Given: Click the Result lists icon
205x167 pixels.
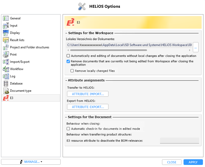Looking at the screenshot, I should click(6, 40).
